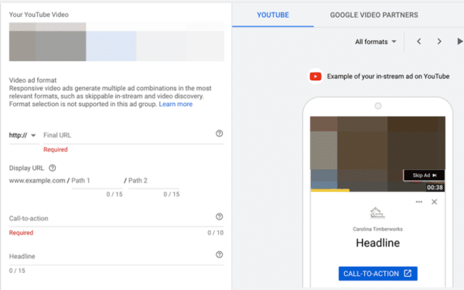Click the blue CALL-TO-ACTION preview button
The width and height of the screenshot is (464, 290).
(x=378, y=274)
